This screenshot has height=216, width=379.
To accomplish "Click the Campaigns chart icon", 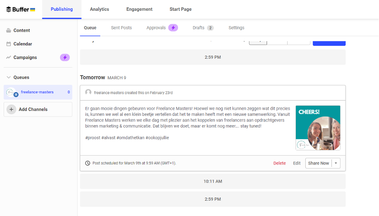I will coord(9,58).
